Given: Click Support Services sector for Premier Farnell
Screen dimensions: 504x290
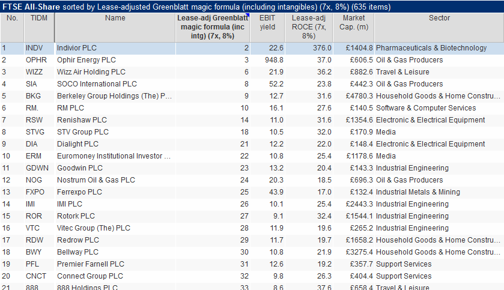Looking at the screenshot, I should coord(439,264).
